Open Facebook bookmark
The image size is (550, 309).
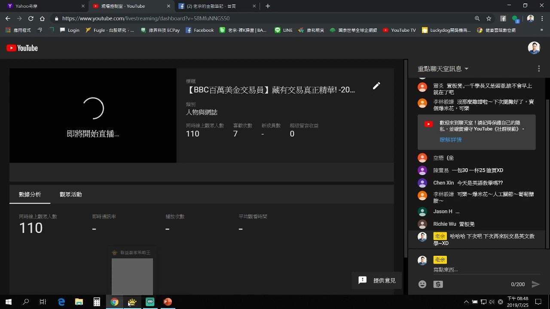(x=200, y=30)
